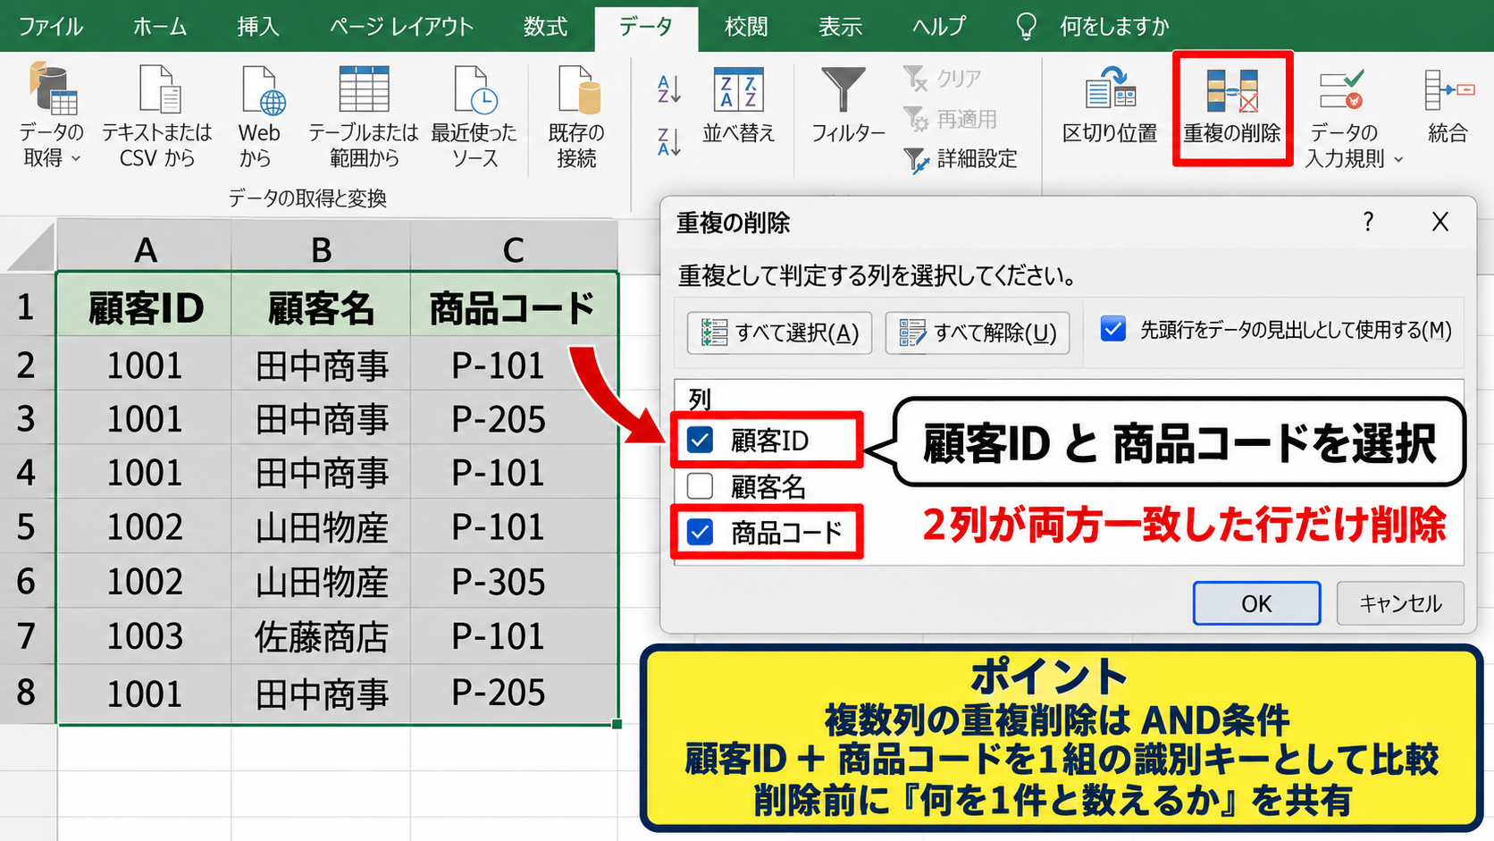Screen dimensions: 1494x841
Task: Open the 数式 ribbon tab
Action: click(546, 26)
